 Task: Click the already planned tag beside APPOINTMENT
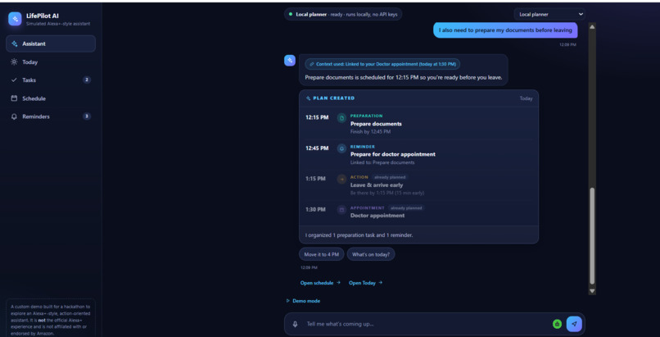[406, 208]
